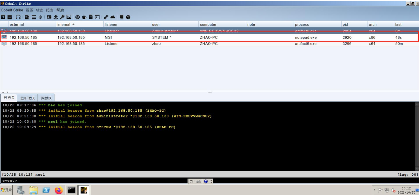
Task: Select the Administrator * WIN-REUVVM4CSU2 row
Action: point(209,31)
